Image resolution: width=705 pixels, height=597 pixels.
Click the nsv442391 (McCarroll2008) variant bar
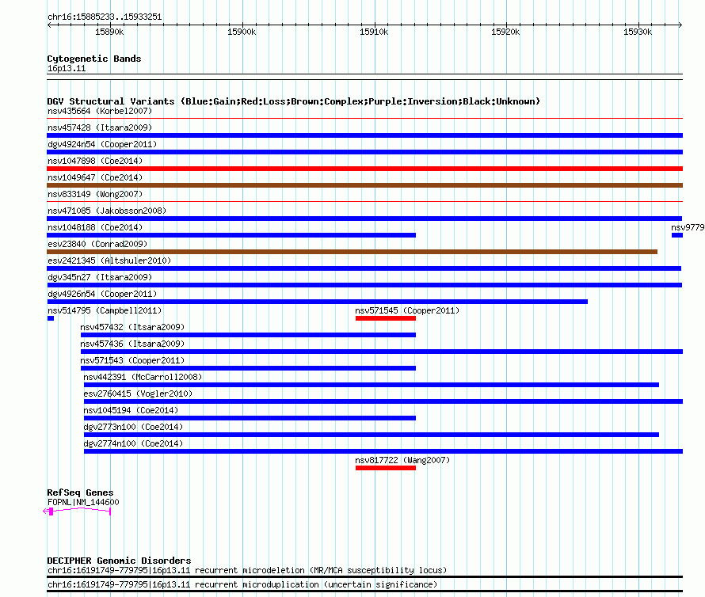[372, 385]
